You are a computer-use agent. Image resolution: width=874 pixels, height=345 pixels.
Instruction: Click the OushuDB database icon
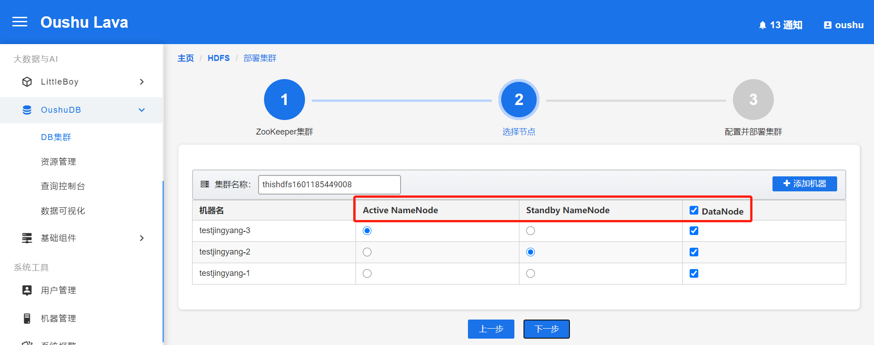pos(27,110)
